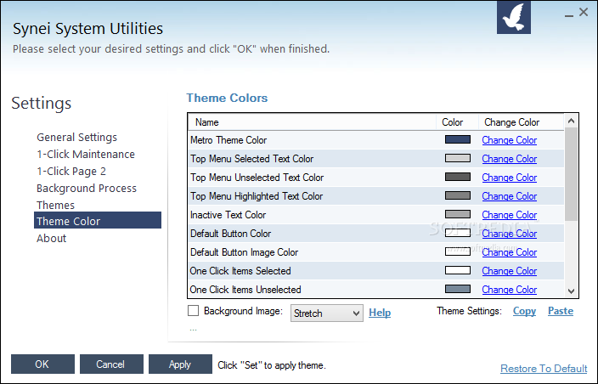This screenshot has height=384, width=598.
Task: Select the Metro Theme Color row name
Action: point(228,140)
